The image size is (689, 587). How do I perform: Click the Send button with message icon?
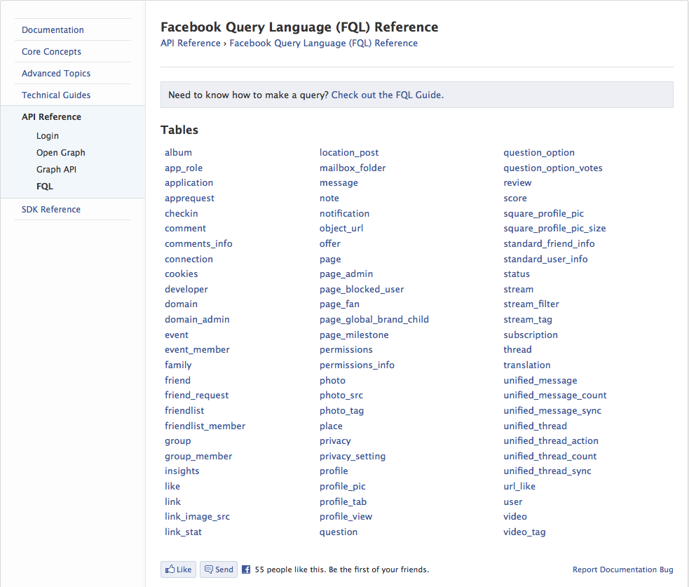pos(219,569)
